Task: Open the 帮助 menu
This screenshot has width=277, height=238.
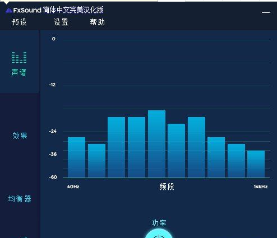Action: coord(97,22)
